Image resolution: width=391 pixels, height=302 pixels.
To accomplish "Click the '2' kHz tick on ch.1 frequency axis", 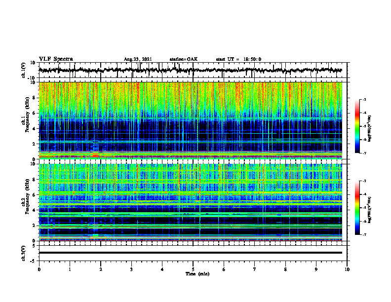I will click(x=34, y=144).
